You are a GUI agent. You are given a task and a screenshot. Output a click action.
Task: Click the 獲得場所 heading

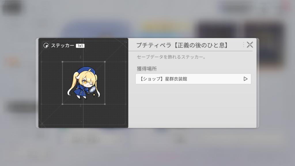(x=147, y=69)
